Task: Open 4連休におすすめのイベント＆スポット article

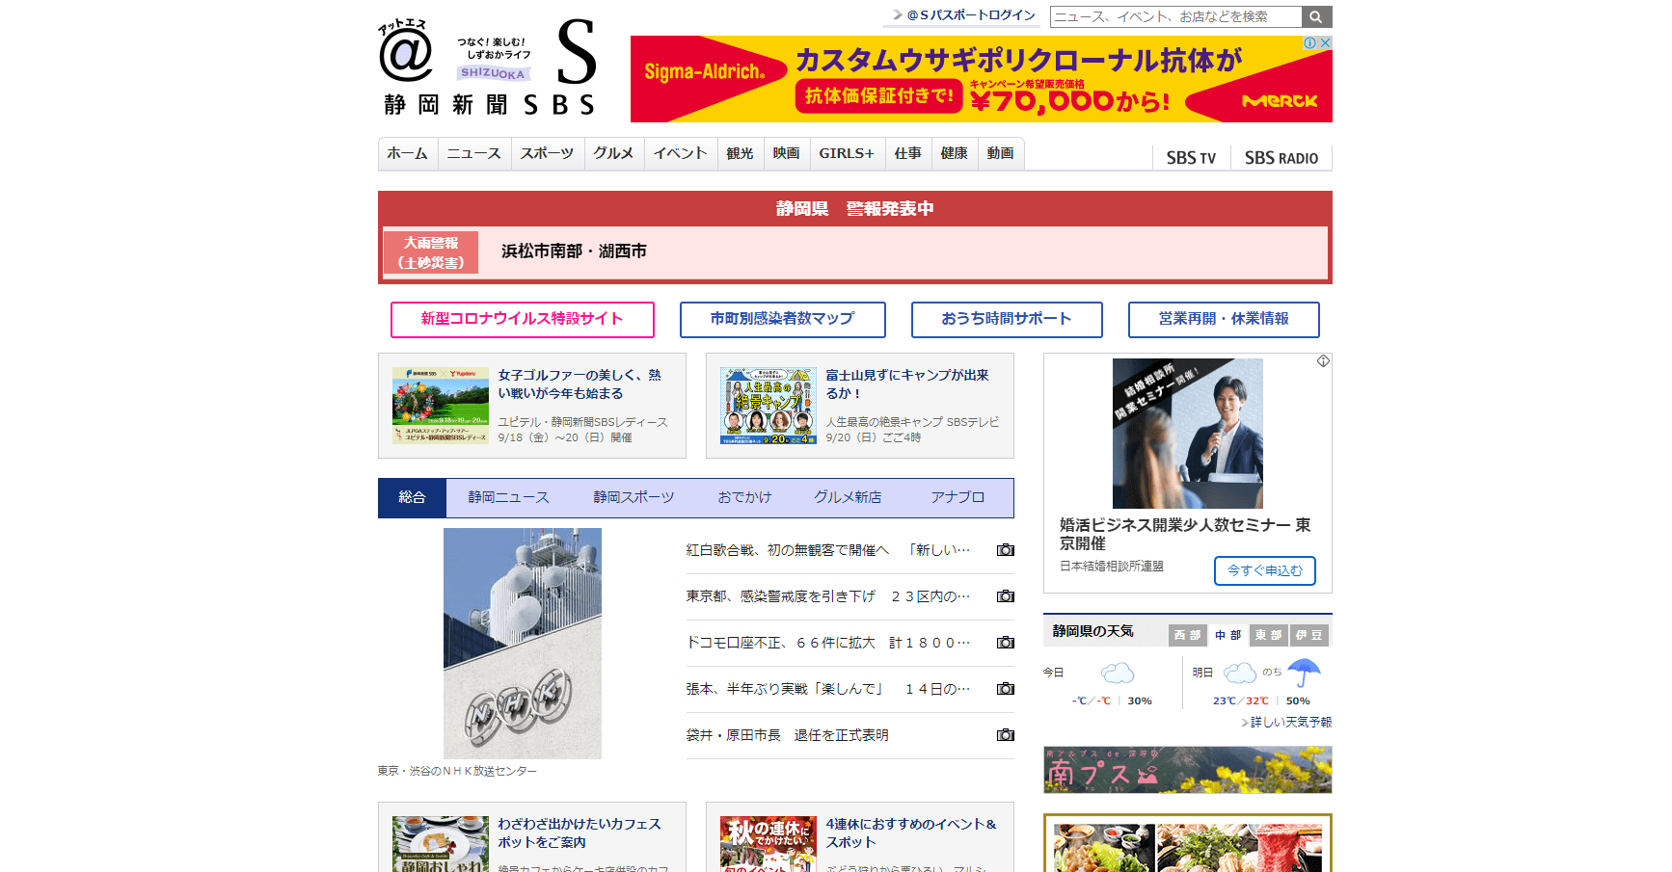Action: click(x=911, y=833)
